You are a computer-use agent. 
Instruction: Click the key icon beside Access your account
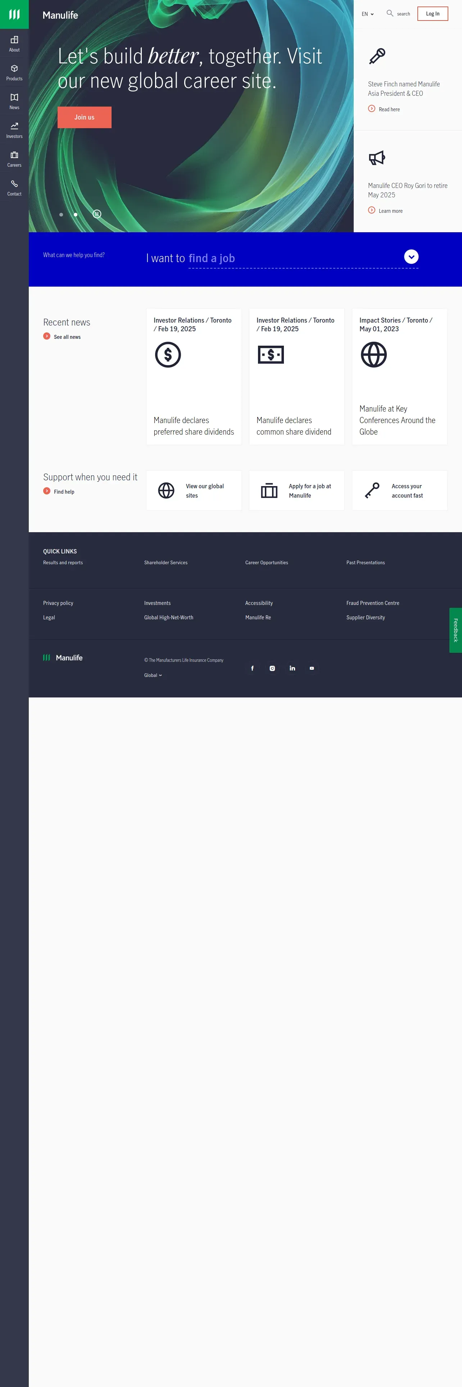(372, 490)
